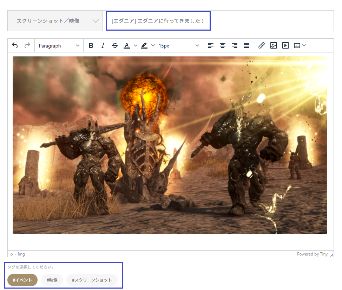
Task: Insert a video or media
Action: click(285, 45)
